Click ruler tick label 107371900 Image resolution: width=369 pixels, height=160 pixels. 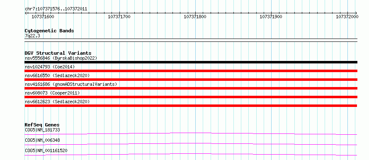[x=271, y=17]
